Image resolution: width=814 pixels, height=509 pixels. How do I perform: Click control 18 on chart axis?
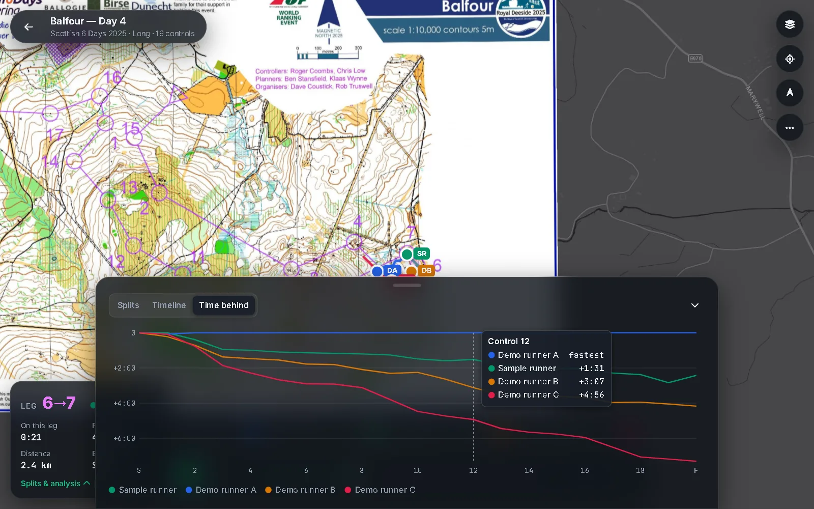640,471
